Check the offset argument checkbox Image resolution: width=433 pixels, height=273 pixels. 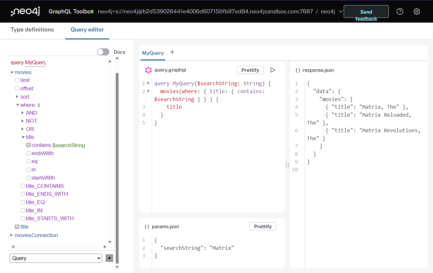17,88
